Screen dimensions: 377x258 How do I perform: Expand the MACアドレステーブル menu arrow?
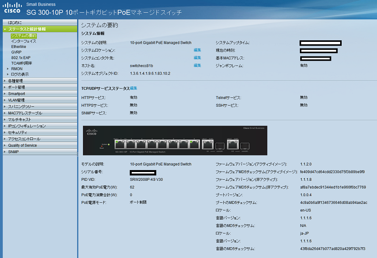(x=5, y=113)
